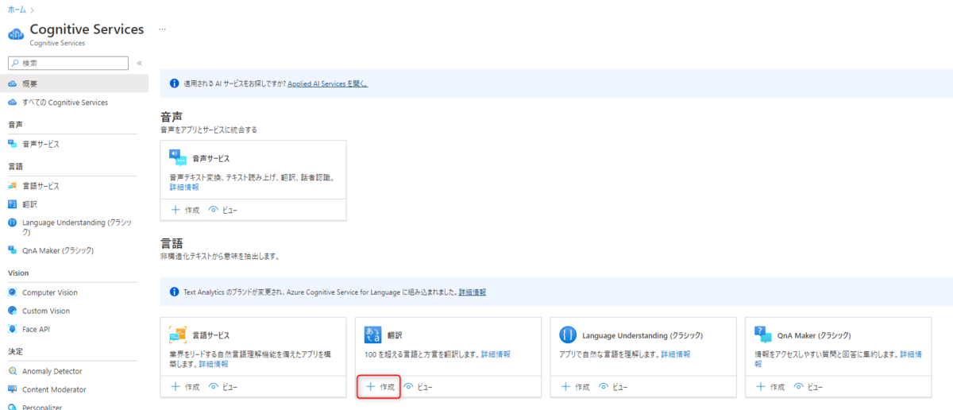
Task: Click the Custom Vision sidebar icon
Action: [x=12, y=311]
